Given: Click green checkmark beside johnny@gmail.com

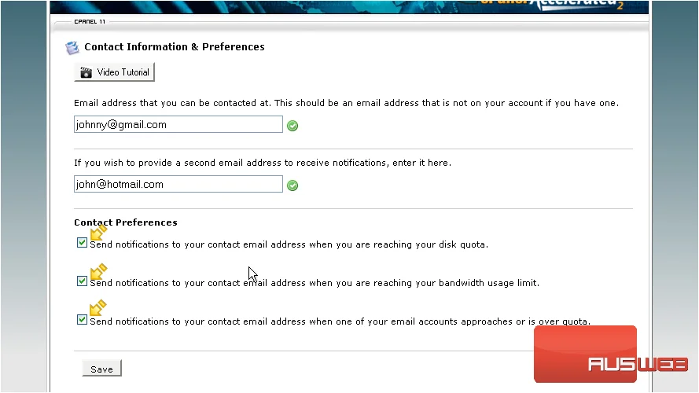Looking at the screenshot, I should (x=292, y=126).
